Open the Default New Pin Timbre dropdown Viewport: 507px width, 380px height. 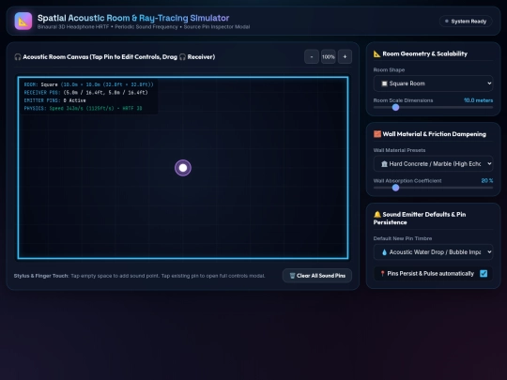[433, 252]
